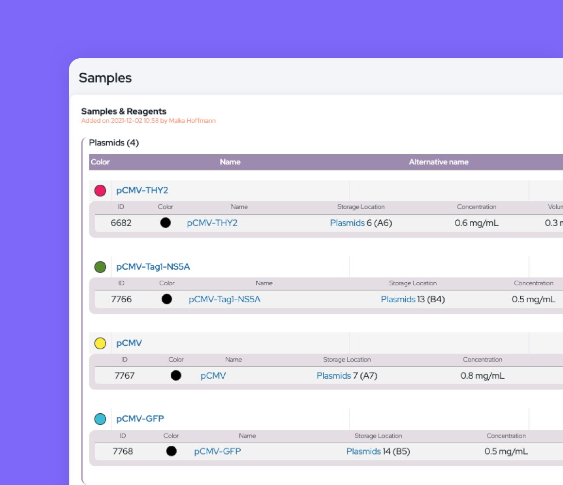Click the ID value 6682
This screenshot has height=485, width=563.
[x=121, y=223]
